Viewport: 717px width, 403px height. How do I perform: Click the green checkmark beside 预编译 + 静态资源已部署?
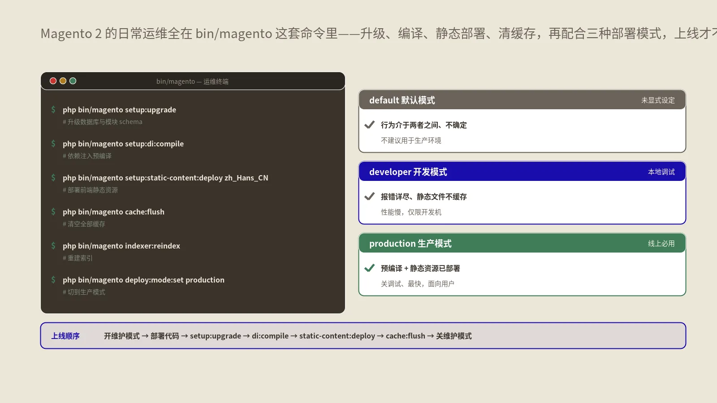click(x=369, y=268)
